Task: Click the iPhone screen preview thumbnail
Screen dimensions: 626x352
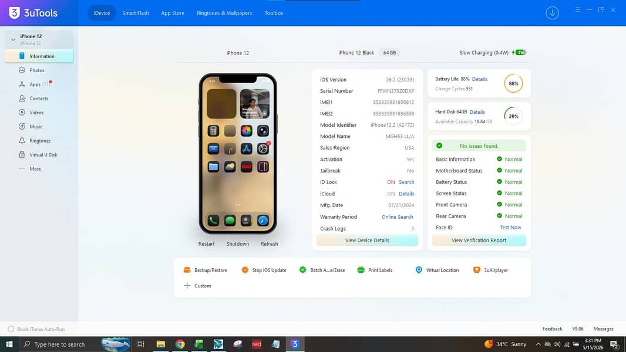Action: click(238, 154)
